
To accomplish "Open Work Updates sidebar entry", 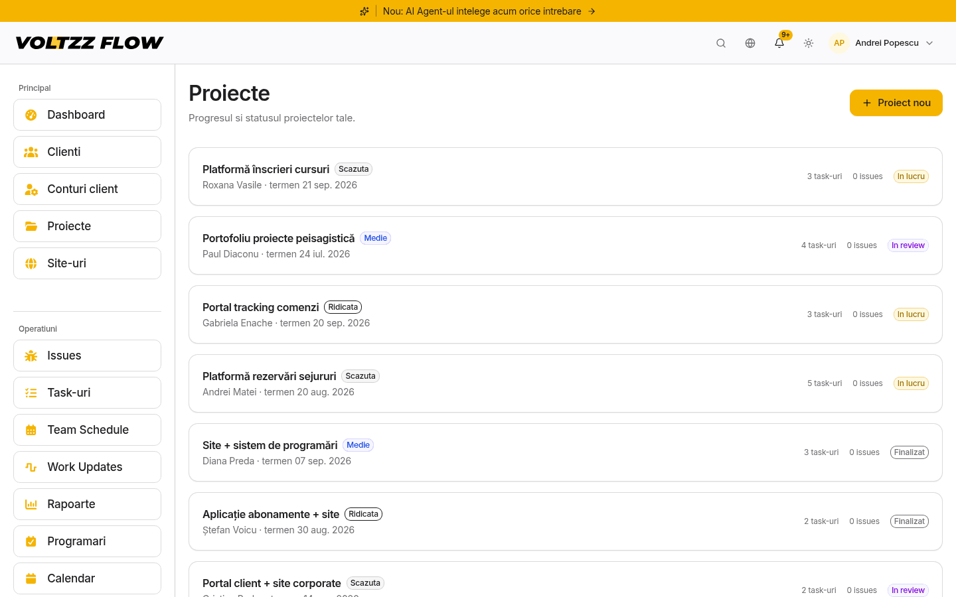I will tap(87, 467).
